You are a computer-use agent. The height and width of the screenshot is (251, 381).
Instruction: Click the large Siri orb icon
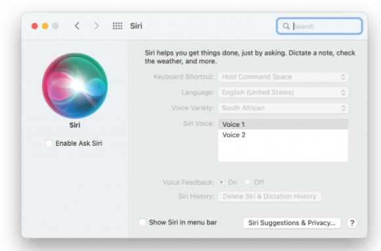pos(75,86)
